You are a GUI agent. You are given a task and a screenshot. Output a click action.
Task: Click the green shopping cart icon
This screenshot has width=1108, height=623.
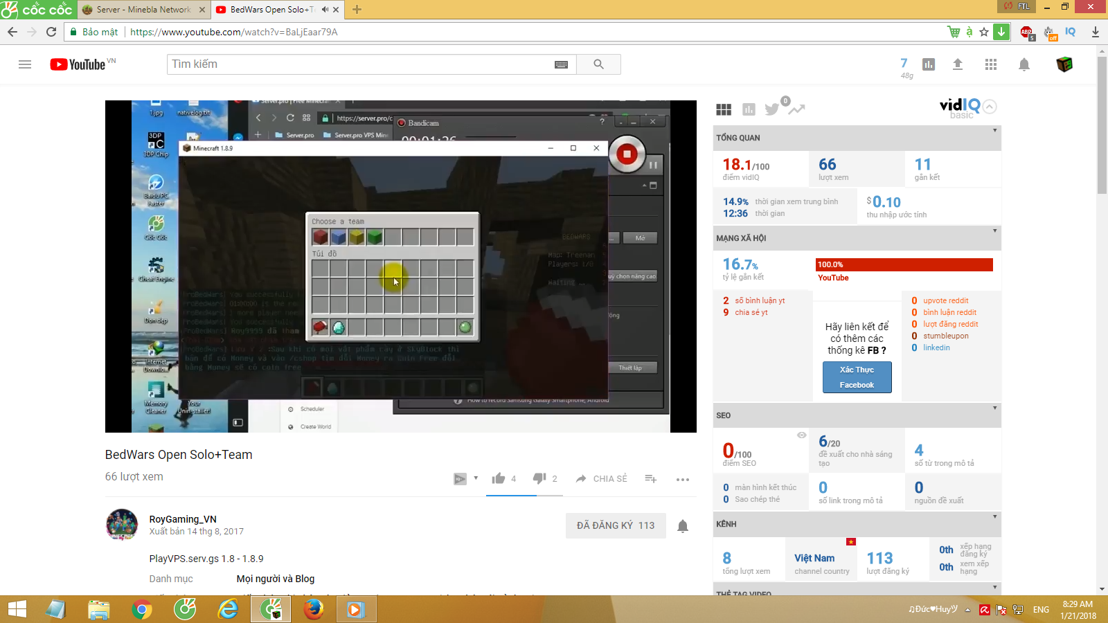point(954,32)
